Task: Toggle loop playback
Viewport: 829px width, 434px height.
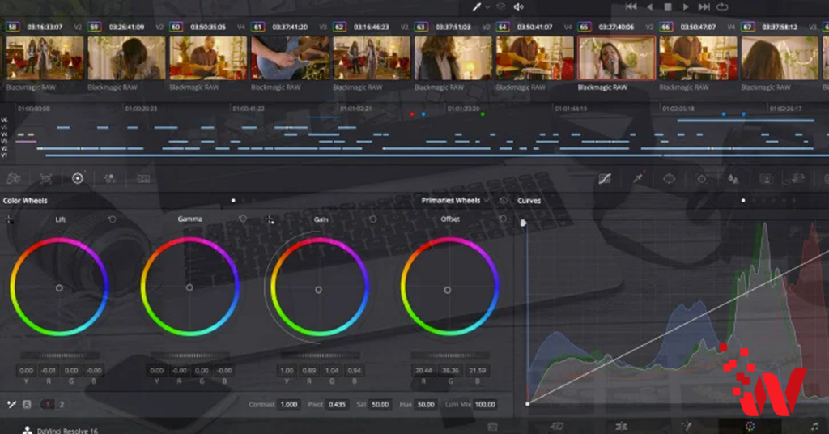Action: [x=721, y=6]
